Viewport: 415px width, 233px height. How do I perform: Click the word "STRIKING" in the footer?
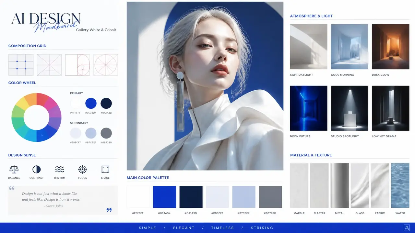click(x=262, y=228)
